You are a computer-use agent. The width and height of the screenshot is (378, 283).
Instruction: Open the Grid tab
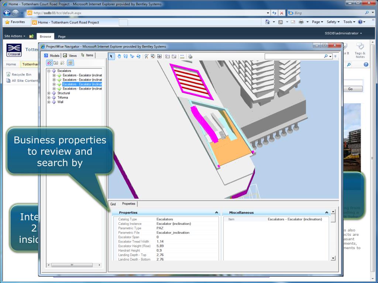113,204
